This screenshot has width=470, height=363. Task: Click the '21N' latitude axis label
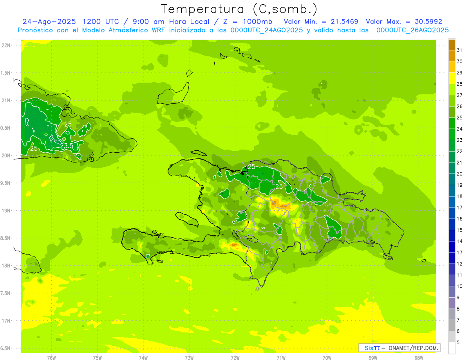point(6,100)
